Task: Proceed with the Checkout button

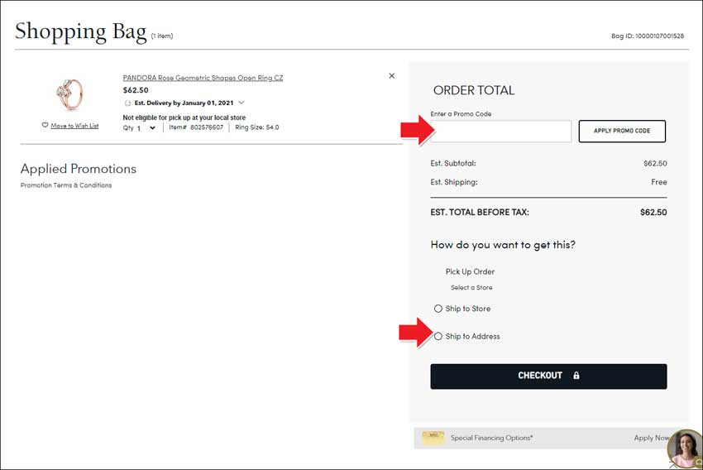Action: tap(548, 376)
